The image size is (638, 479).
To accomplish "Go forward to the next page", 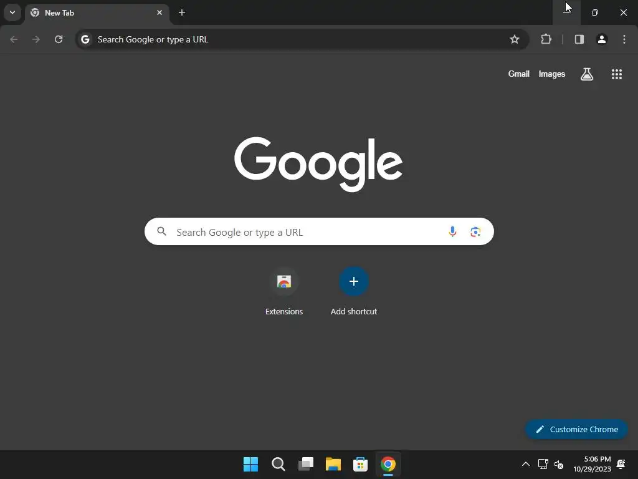I will (x=36, y=39).
